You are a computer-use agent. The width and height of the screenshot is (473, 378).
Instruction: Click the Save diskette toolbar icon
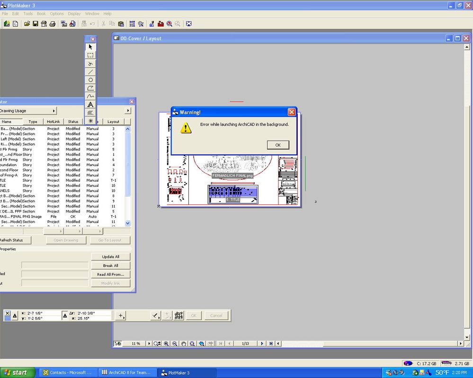pos(36,24)
